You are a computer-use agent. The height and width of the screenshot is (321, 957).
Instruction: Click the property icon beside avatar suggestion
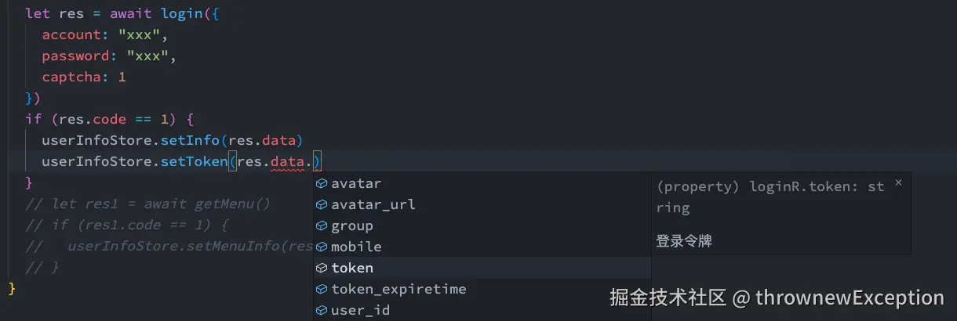[321, 183]
